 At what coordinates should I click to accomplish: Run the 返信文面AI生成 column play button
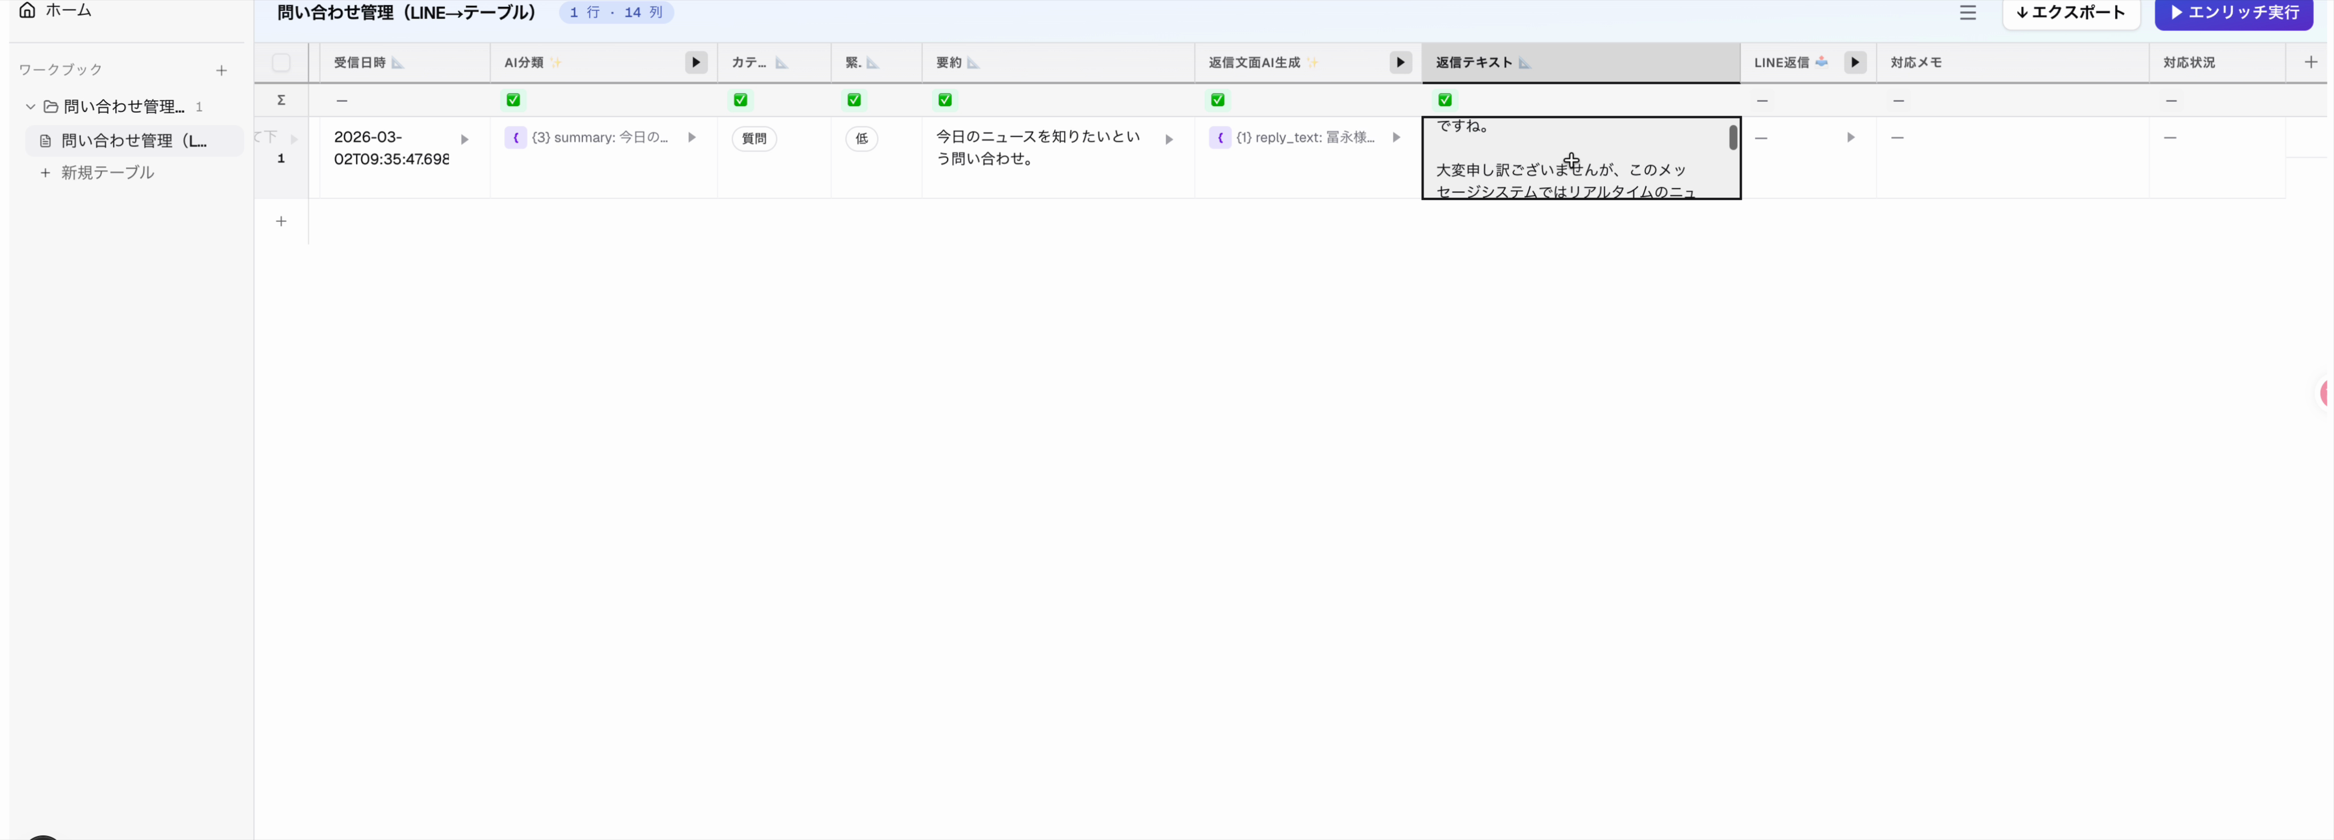pos(1400,63)
